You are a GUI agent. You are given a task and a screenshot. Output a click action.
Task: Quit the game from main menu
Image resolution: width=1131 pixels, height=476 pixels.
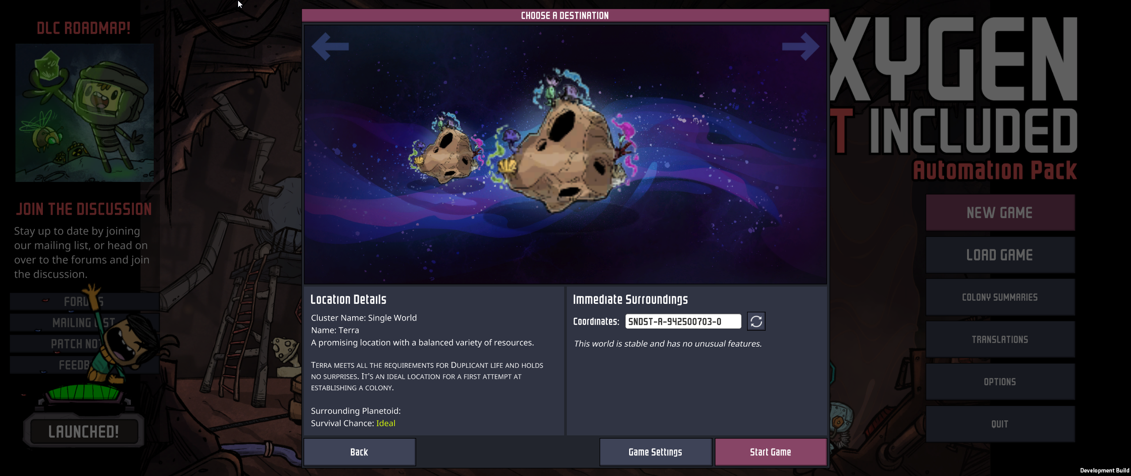pos(1000,424)
